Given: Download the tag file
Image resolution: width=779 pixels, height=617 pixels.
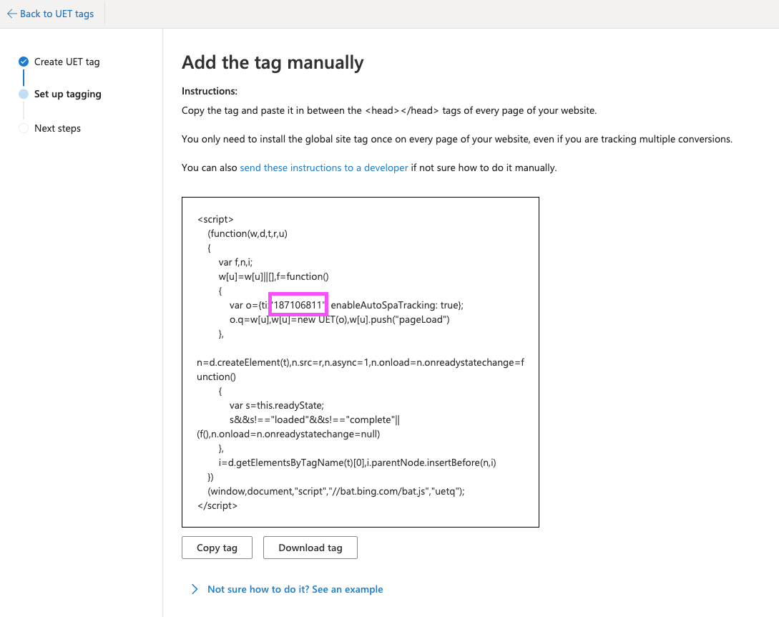Looking at the screenshot, I should pos(310,548).
